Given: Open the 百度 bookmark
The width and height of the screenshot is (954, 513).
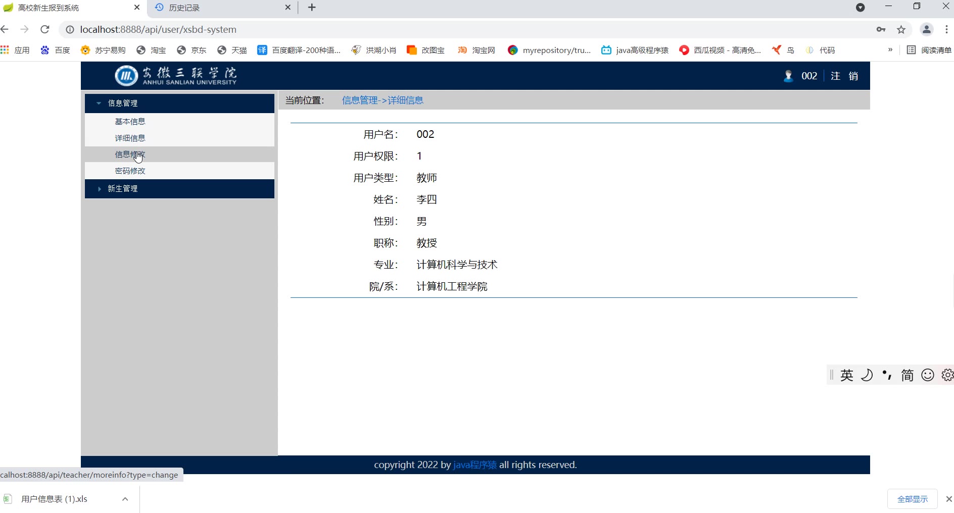Looking at the screenshot, I should (55, 50).
